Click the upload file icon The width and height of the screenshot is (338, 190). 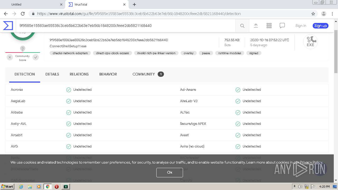click(256, 26)
